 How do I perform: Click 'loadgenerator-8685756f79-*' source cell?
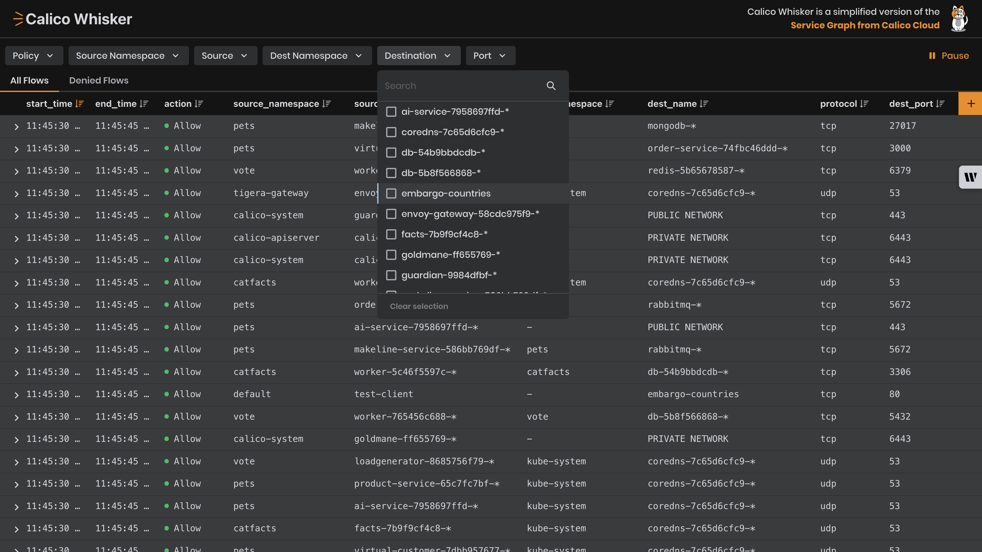click(424, 461)
